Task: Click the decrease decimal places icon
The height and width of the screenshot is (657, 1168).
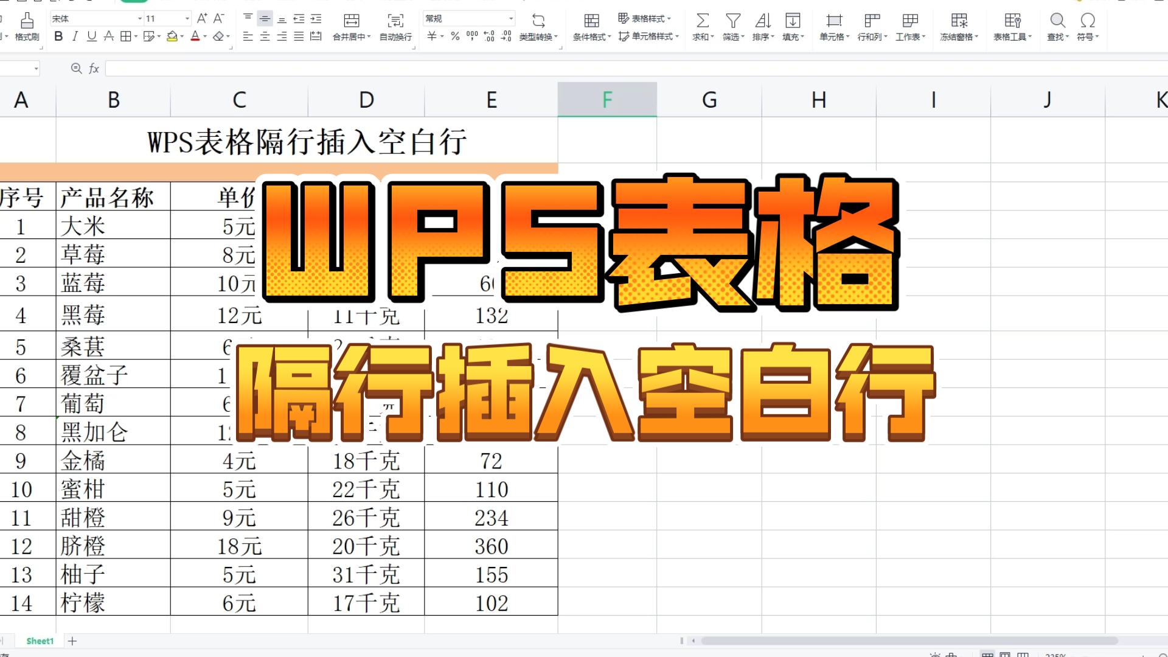Action: click(x=506, y=36)
